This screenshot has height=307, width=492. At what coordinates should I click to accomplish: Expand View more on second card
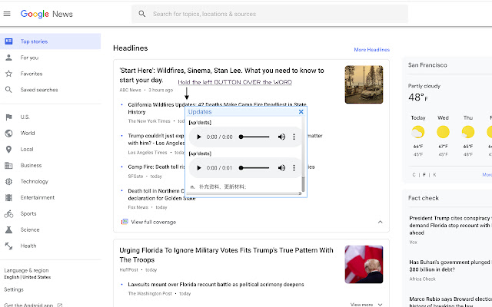point(367,305)
